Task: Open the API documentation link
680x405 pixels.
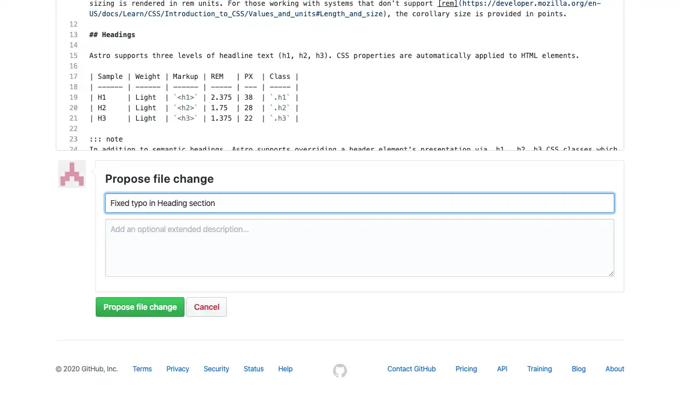Action: 502,368
